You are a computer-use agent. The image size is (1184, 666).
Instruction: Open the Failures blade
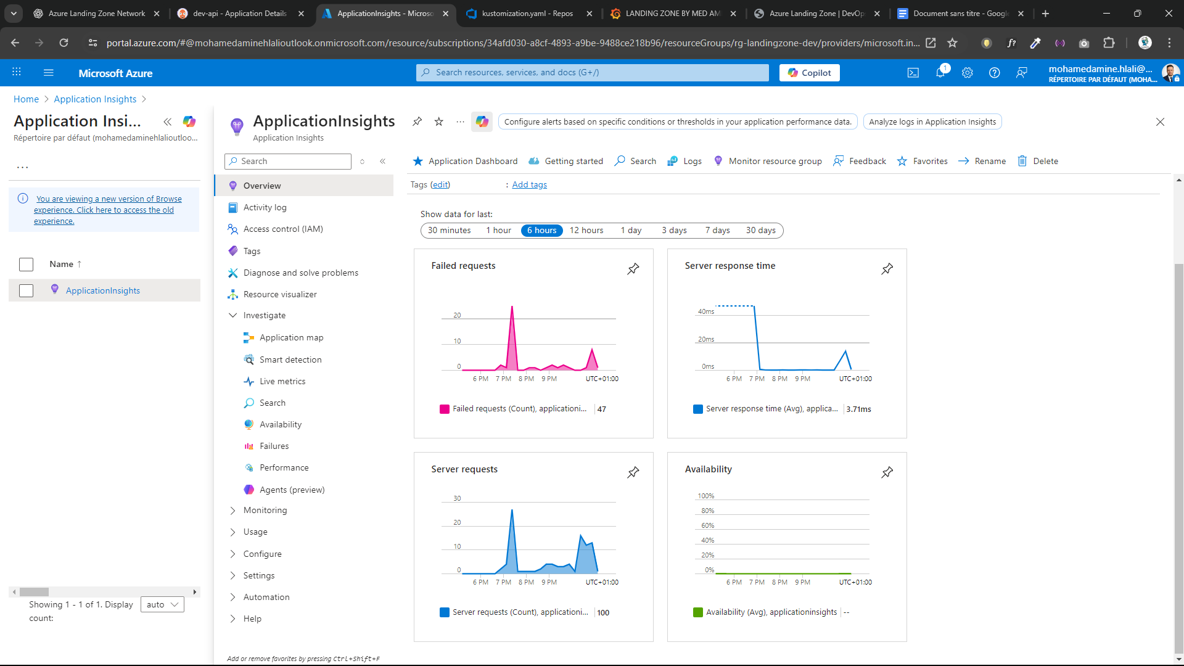pyautogui.click(x=274, y=446)
